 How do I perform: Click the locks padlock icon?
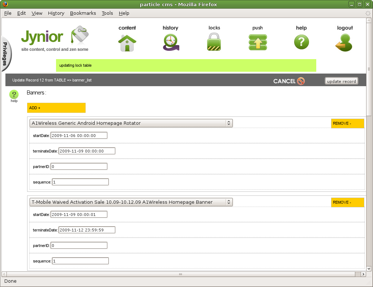point(214,42)
